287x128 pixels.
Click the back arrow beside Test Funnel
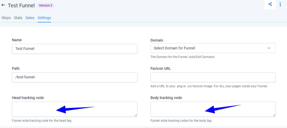click(3, 5)
